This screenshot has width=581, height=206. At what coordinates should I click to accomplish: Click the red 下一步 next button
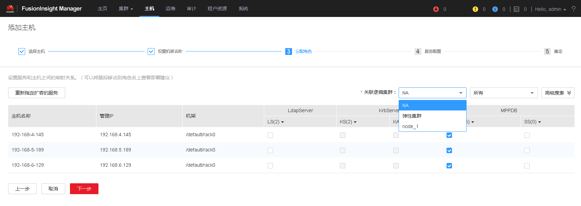(x=84, y=189)
